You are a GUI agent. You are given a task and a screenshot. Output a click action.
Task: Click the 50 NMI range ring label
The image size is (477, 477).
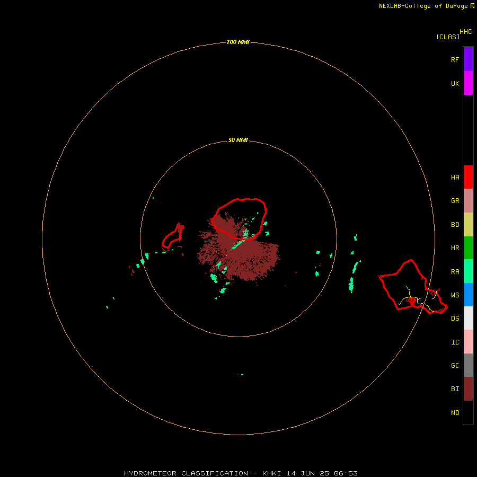point(238,140)
